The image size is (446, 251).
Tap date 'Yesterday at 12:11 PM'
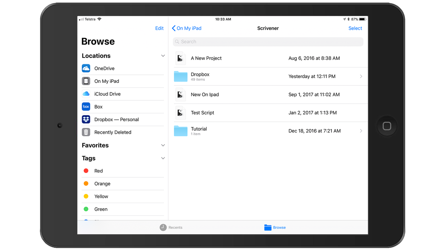pyautogui.click(x=312, y=76)
